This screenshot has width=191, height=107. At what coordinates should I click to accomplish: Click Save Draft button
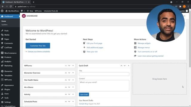point(84,95)
